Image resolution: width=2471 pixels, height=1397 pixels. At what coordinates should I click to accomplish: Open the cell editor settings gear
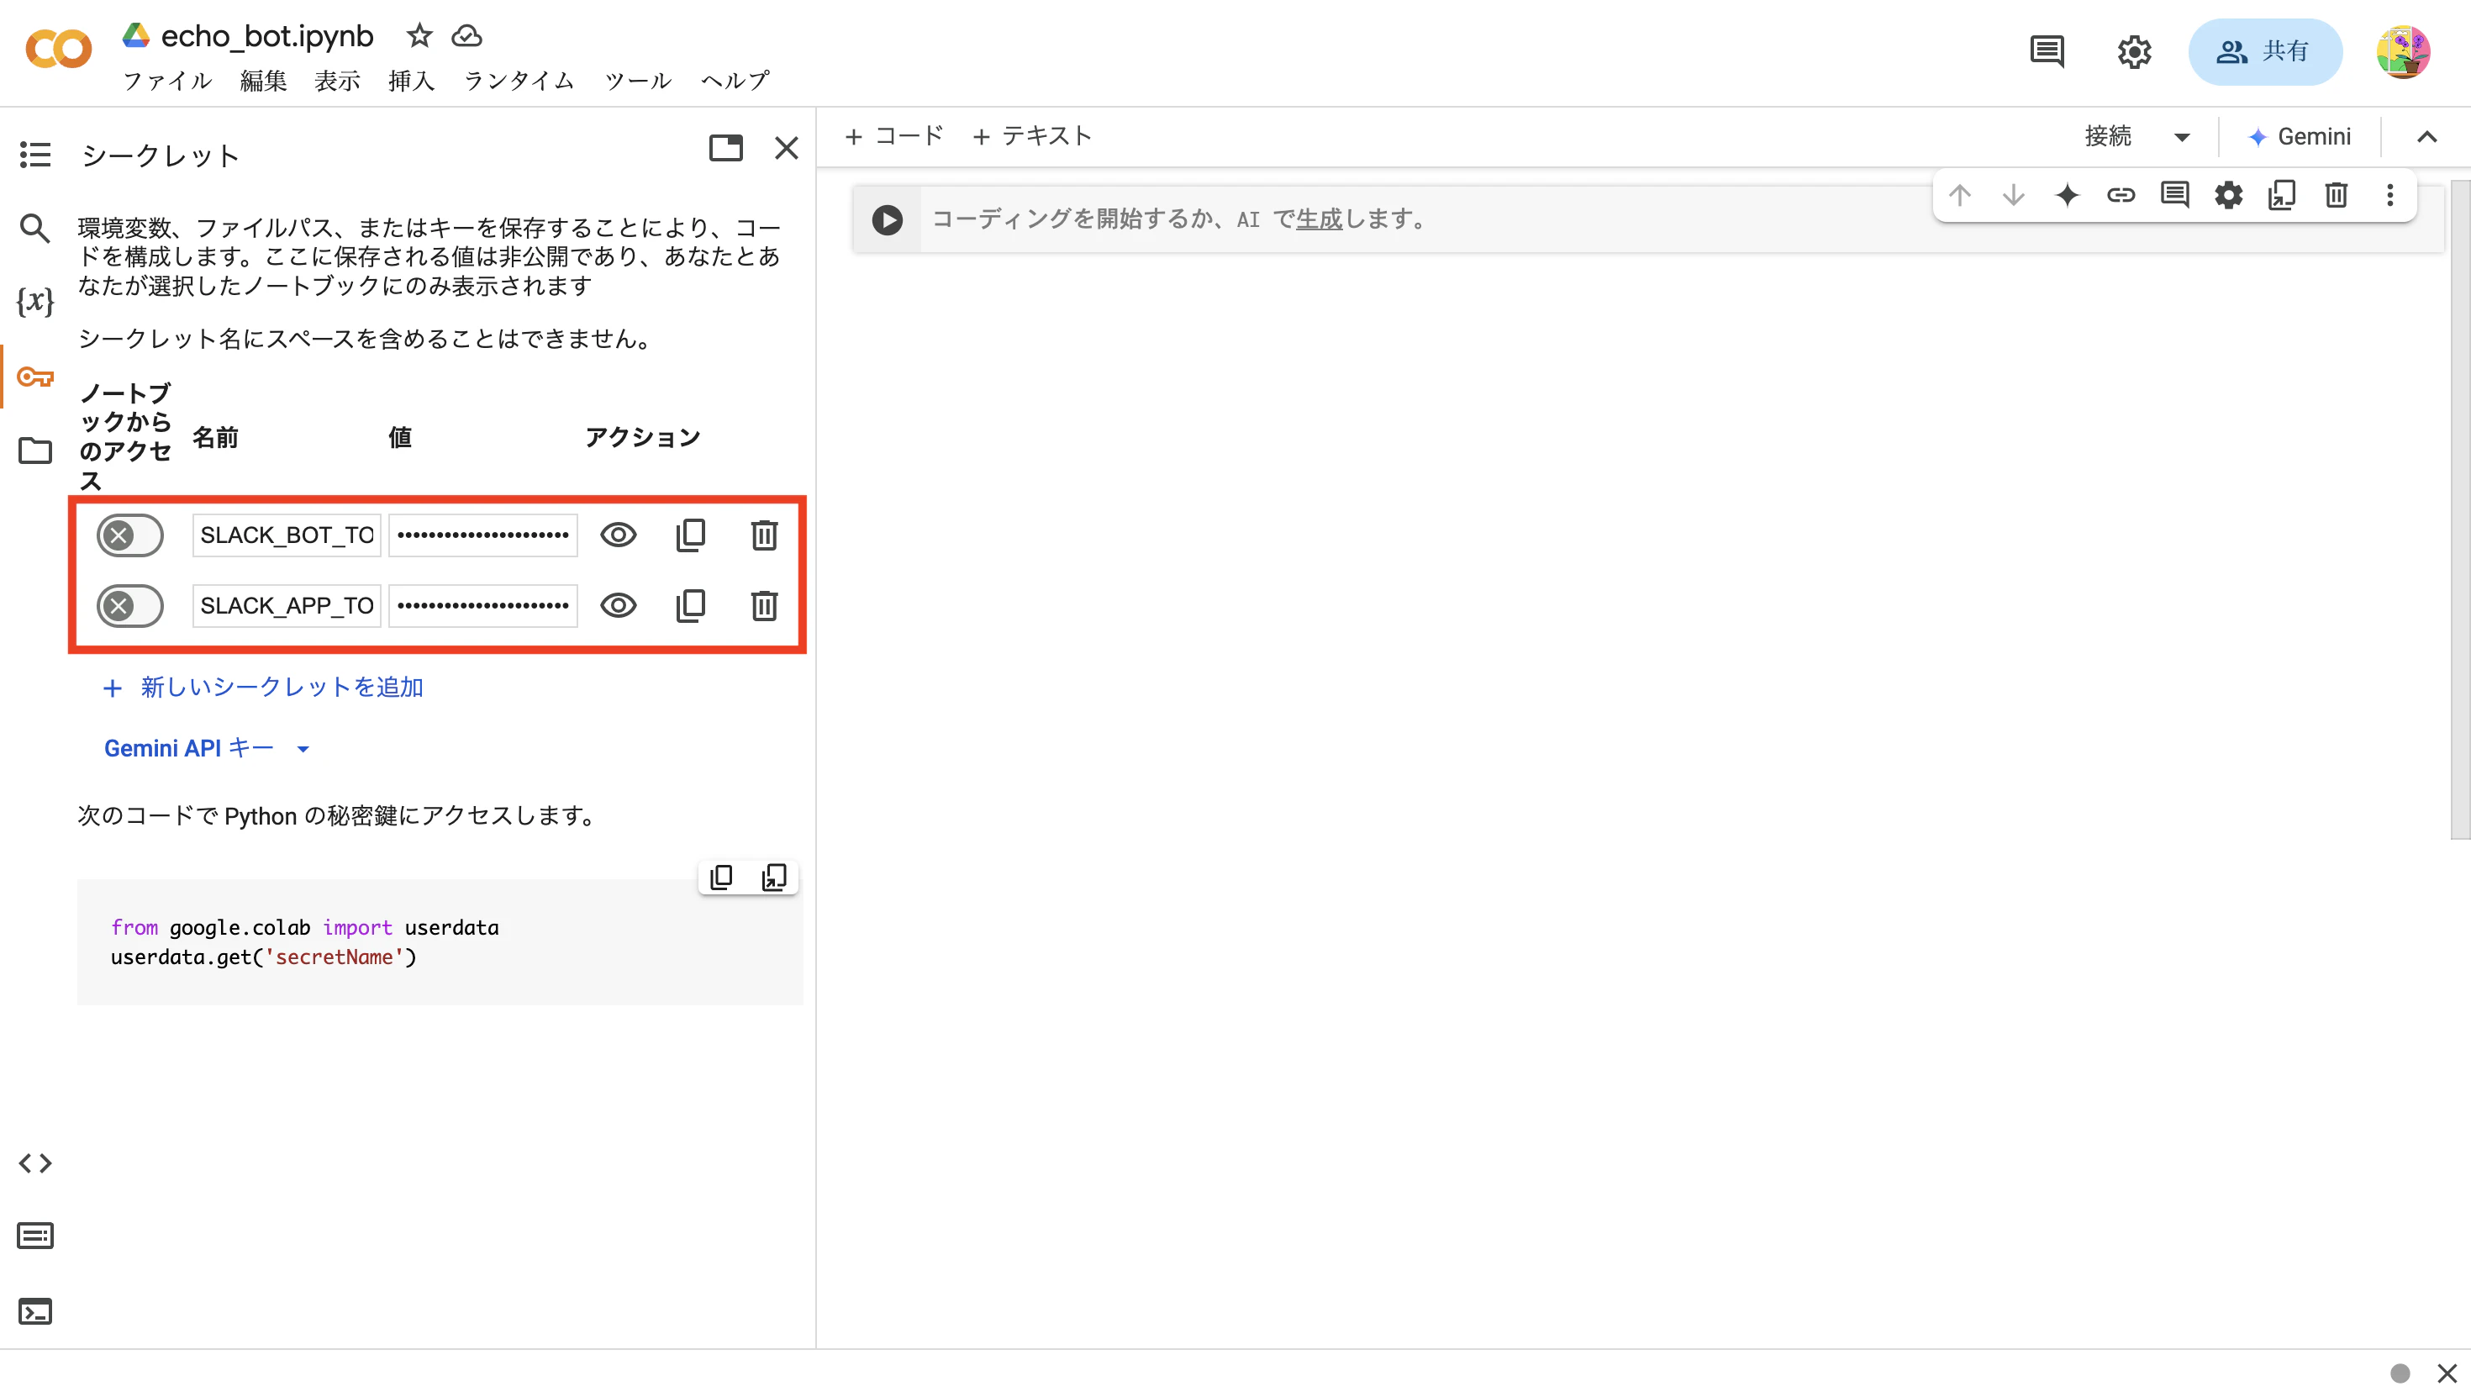pyautogui.click(x=2228, y=196)
